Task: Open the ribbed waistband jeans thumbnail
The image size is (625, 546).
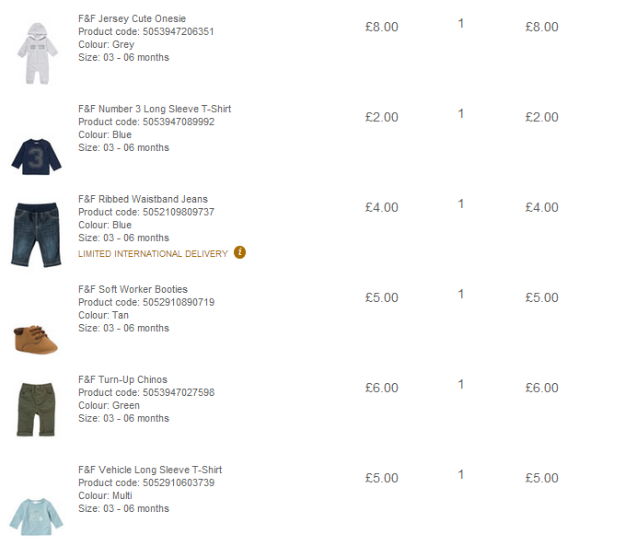Action: (36, 235)
